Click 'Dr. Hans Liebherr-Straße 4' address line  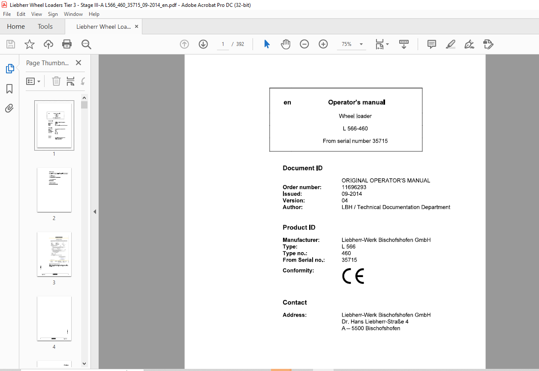tap(375, 322)
